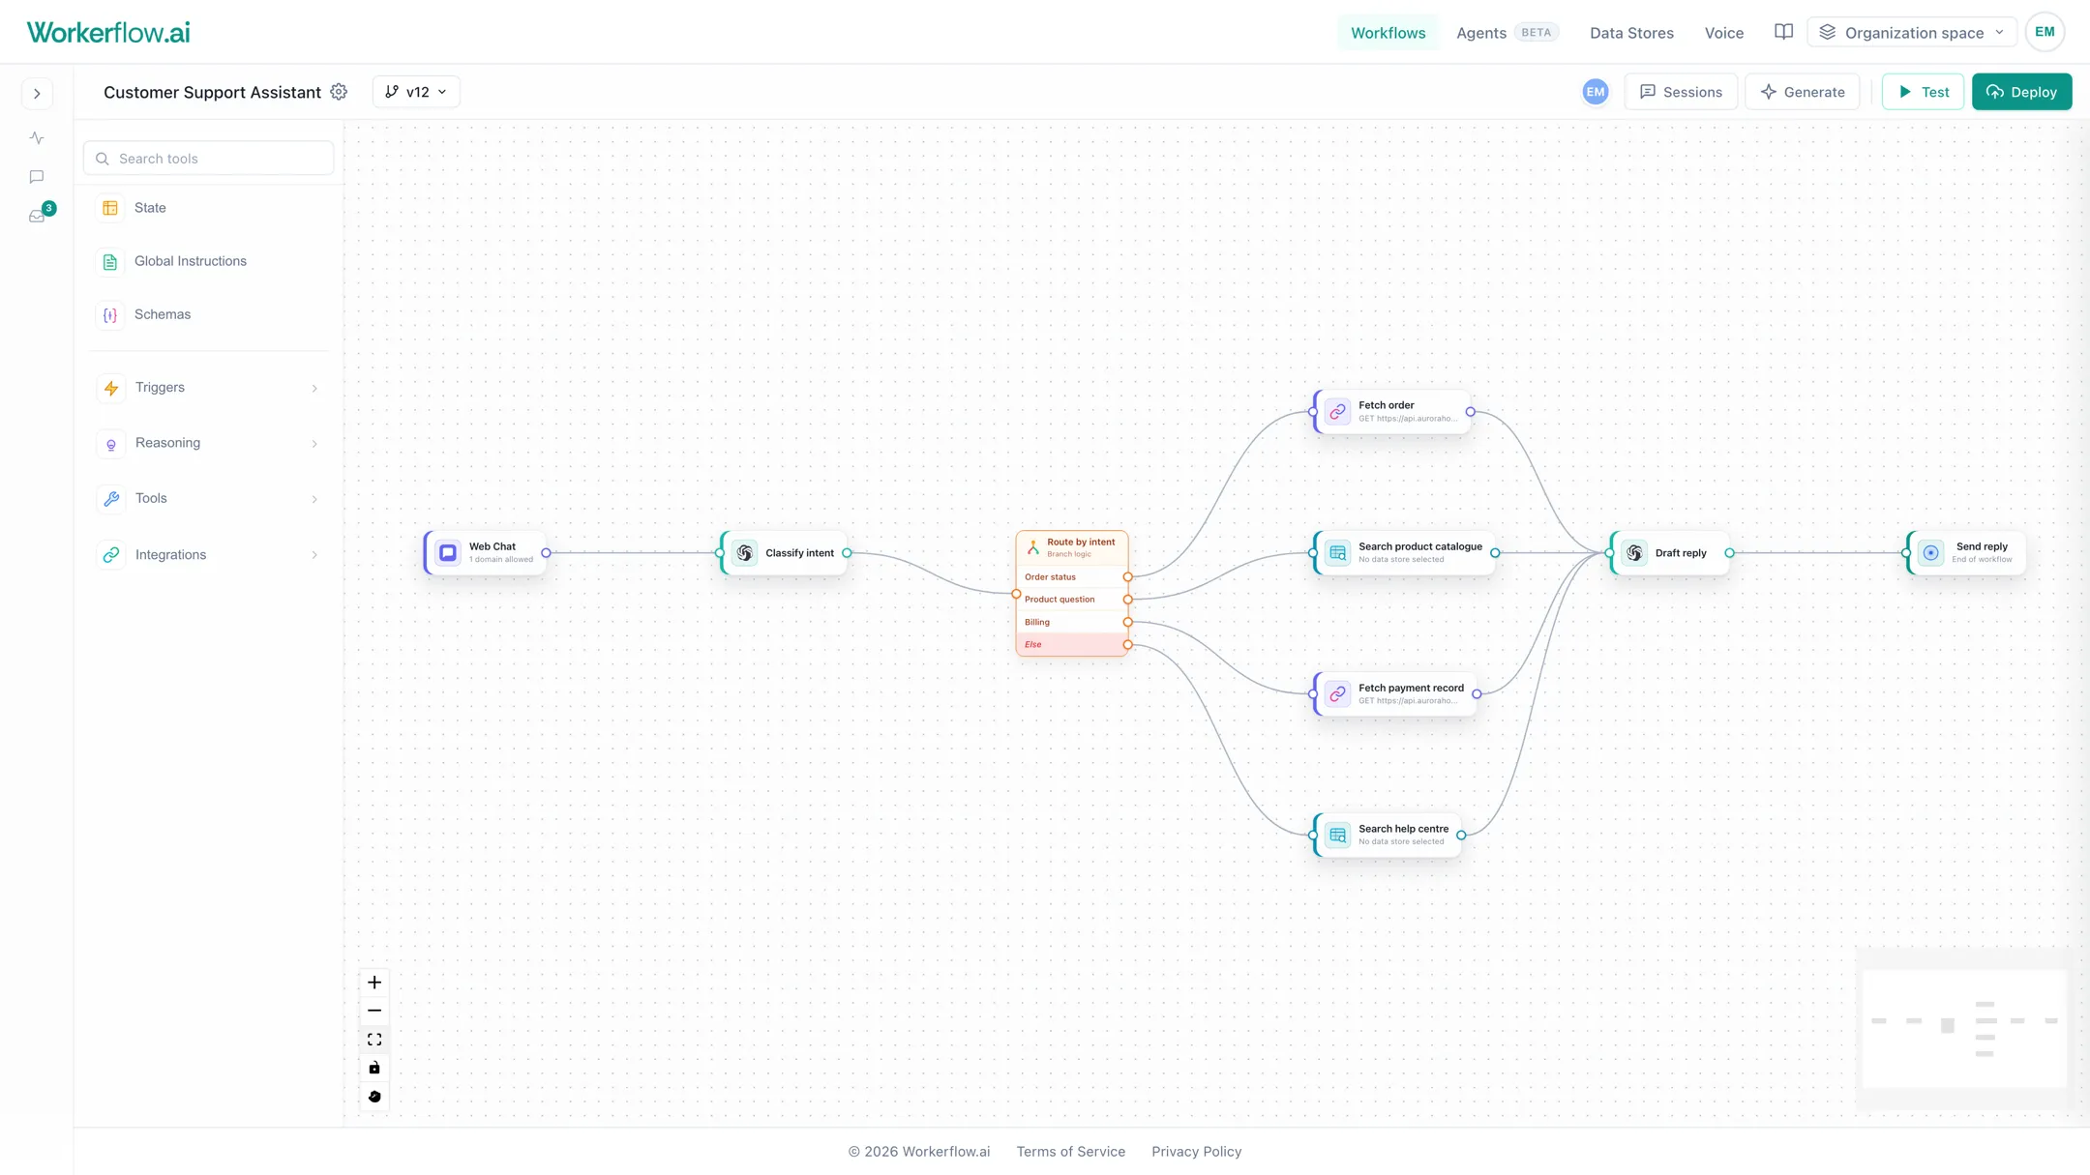Open the activity pulse icon in sidebar
The image size is (2090, 1175).
pos(37,138)
